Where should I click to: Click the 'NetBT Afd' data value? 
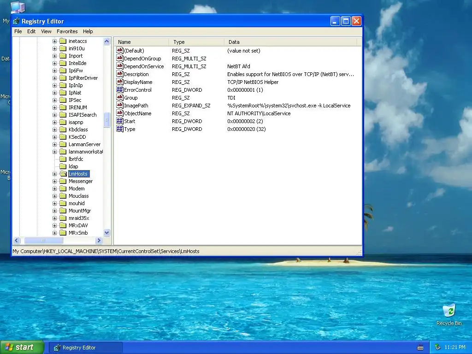[239, 66]
